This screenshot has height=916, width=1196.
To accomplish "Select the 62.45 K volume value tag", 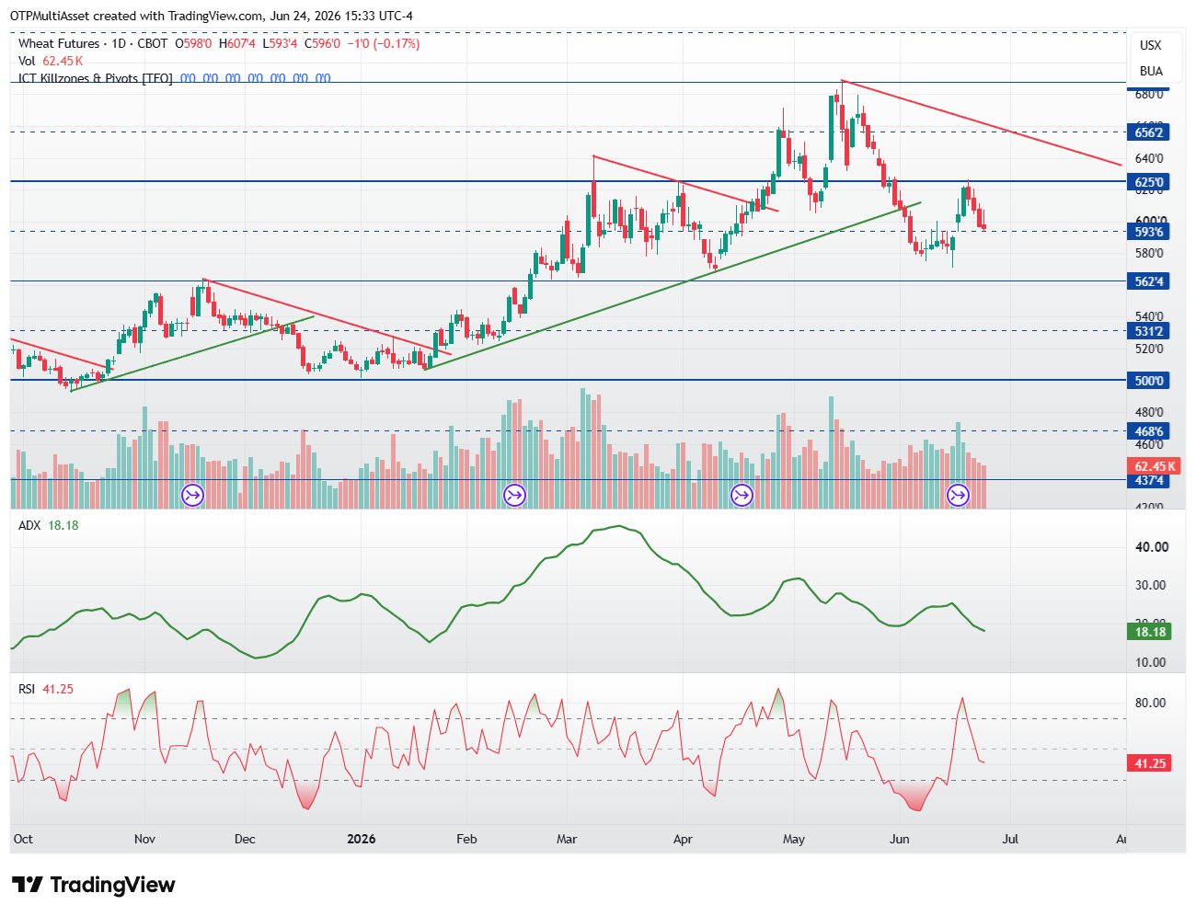I will click(1155, 466).
